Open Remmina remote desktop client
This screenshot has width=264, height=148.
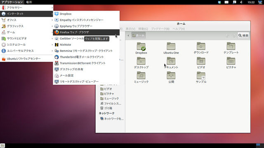86,51
